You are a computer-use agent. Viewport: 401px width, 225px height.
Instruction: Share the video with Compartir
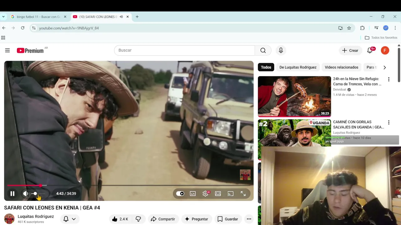click(x=163, y=219)
